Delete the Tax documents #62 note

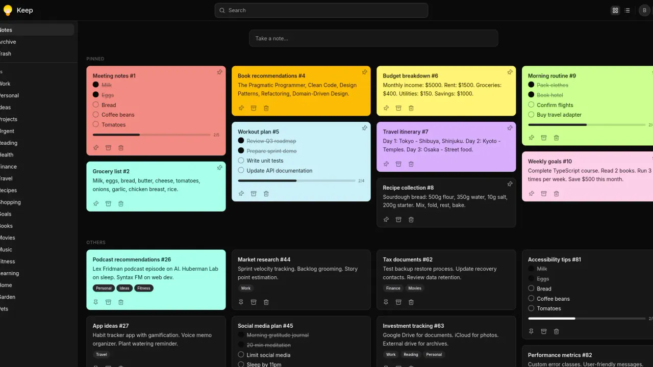point(411,302)
